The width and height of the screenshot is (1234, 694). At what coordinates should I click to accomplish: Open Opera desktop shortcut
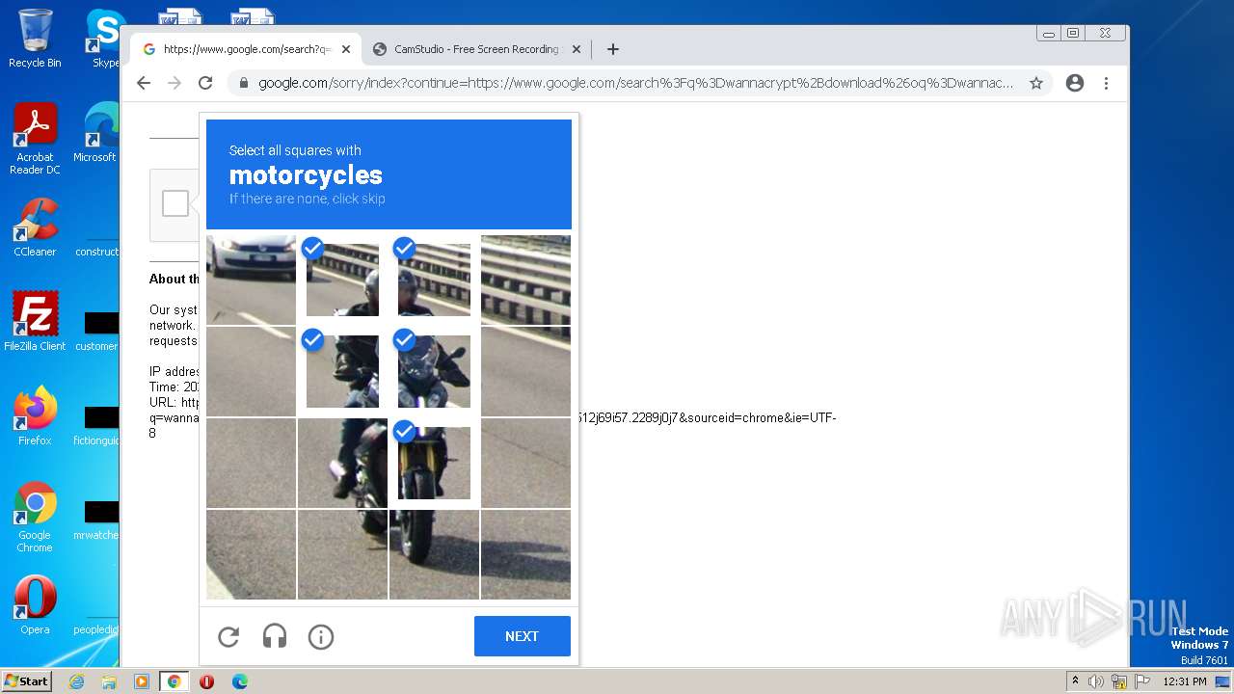pyautogui.click(x=35, y=605)
